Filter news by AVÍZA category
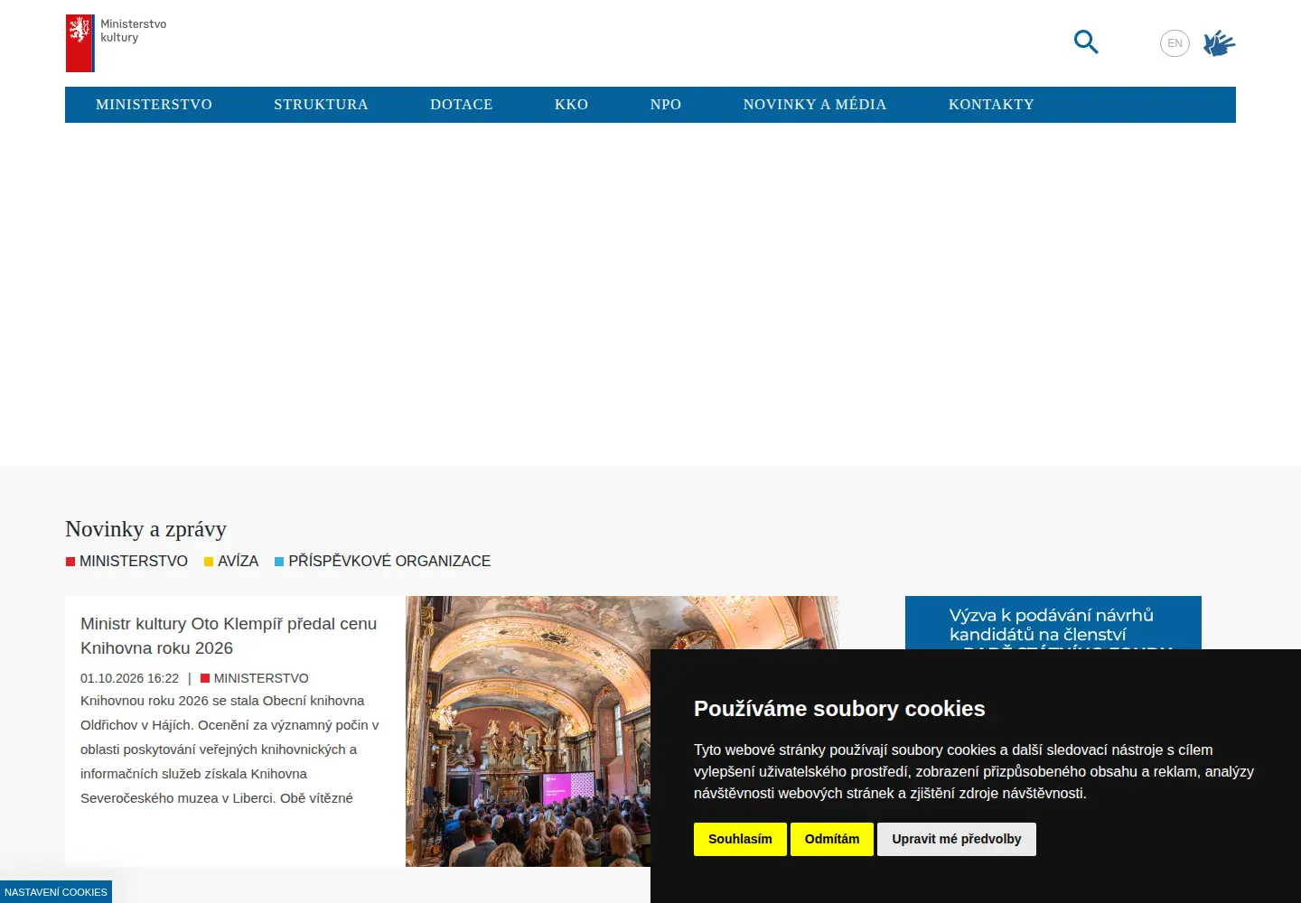The width and height of the screenshot is (1301, 903). click(x=231, y=561)
